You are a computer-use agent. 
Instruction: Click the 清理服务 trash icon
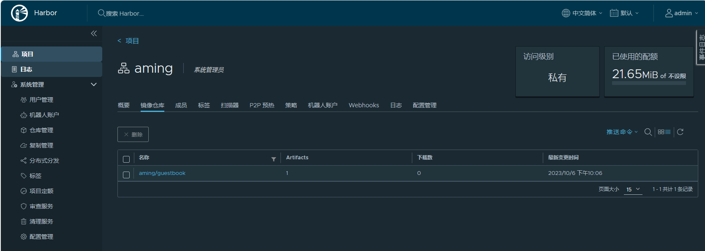(24, 221)
